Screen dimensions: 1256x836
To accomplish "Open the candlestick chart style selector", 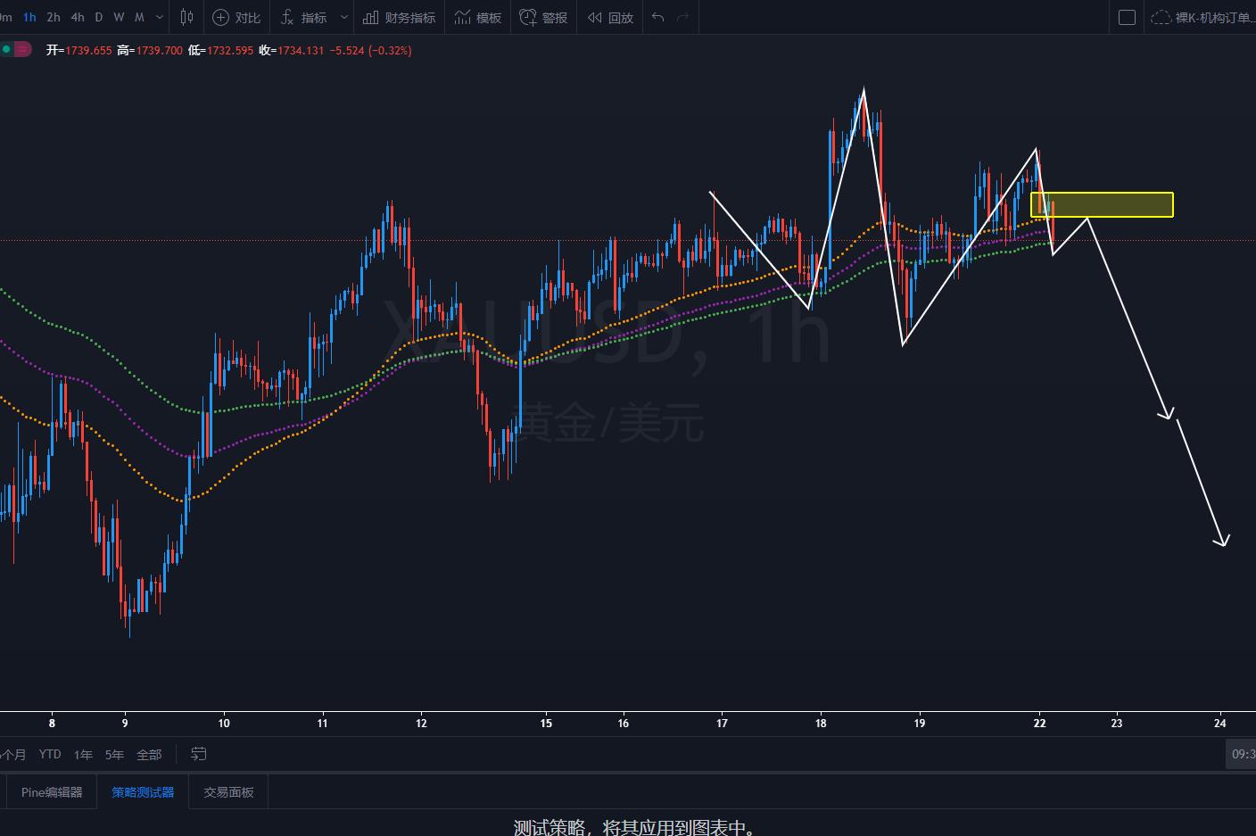I will point(186,17).
